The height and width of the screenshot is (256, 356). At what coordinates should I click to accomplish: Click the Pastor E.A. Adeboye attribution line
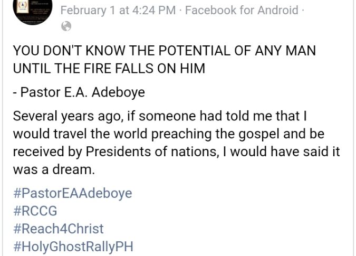(x=79, y=92)
